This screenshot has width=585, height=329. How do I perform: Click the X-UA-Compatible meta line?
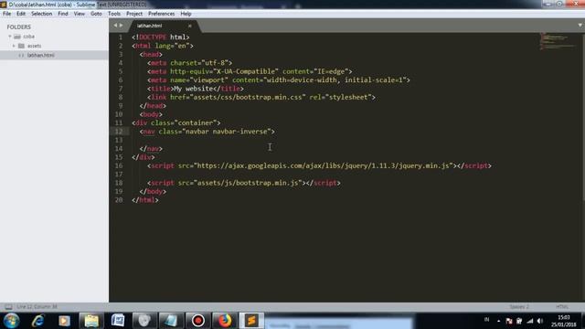[x=250, y=71]
